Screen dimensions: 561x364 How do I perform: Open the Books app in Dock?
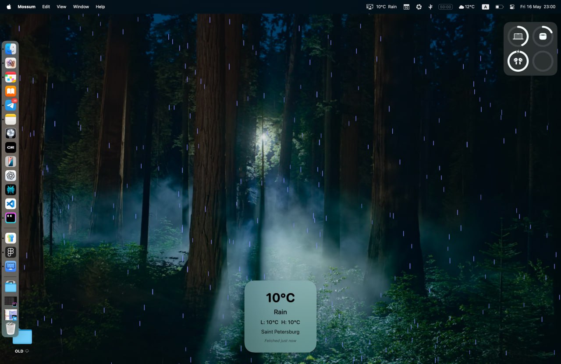click(x=11, y=91)
